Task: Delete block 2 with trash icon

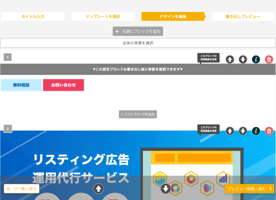Action: coord(269,131)
